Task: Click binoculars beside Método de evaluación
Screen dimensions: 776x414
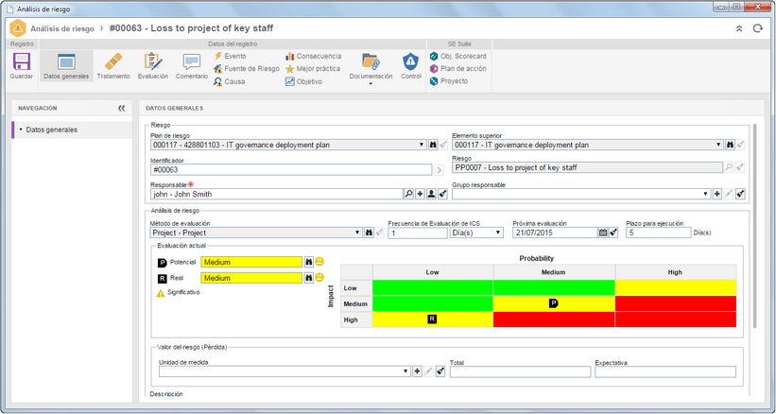Action: [369, 233]
